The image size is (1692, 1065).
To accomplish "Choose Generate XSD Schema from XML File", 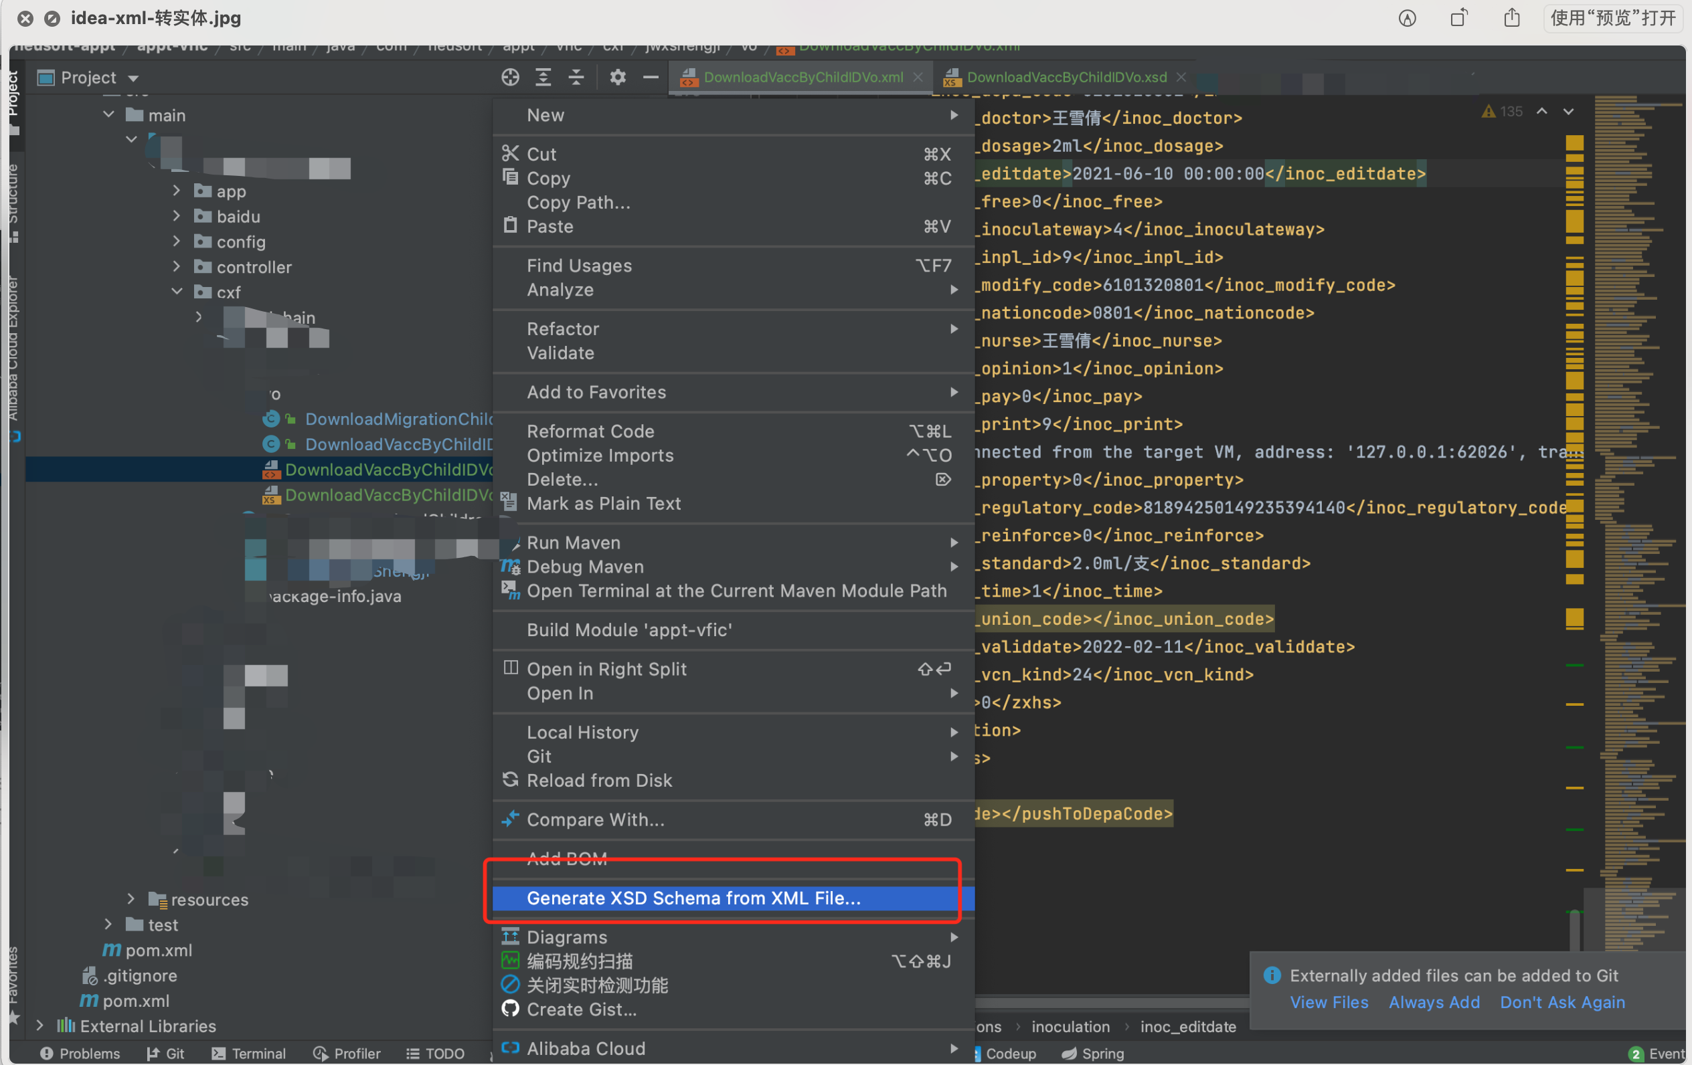I will 693,898.
